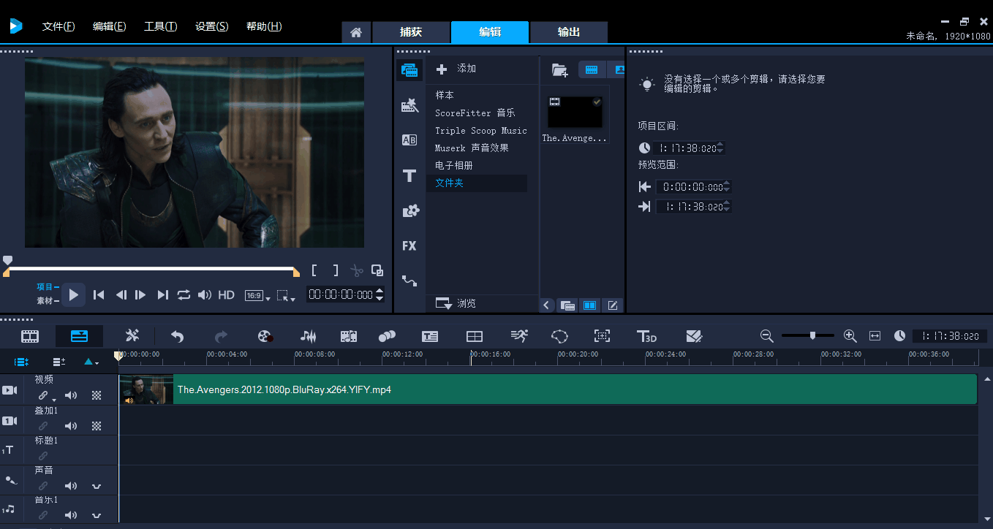Open the 帮助(H) menu

point(264,26)
